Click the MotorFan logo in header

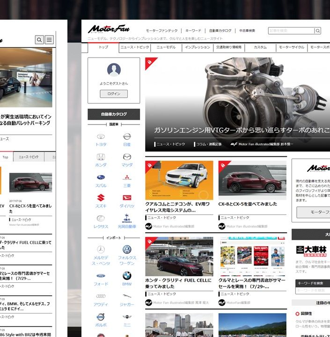[109, 29]
